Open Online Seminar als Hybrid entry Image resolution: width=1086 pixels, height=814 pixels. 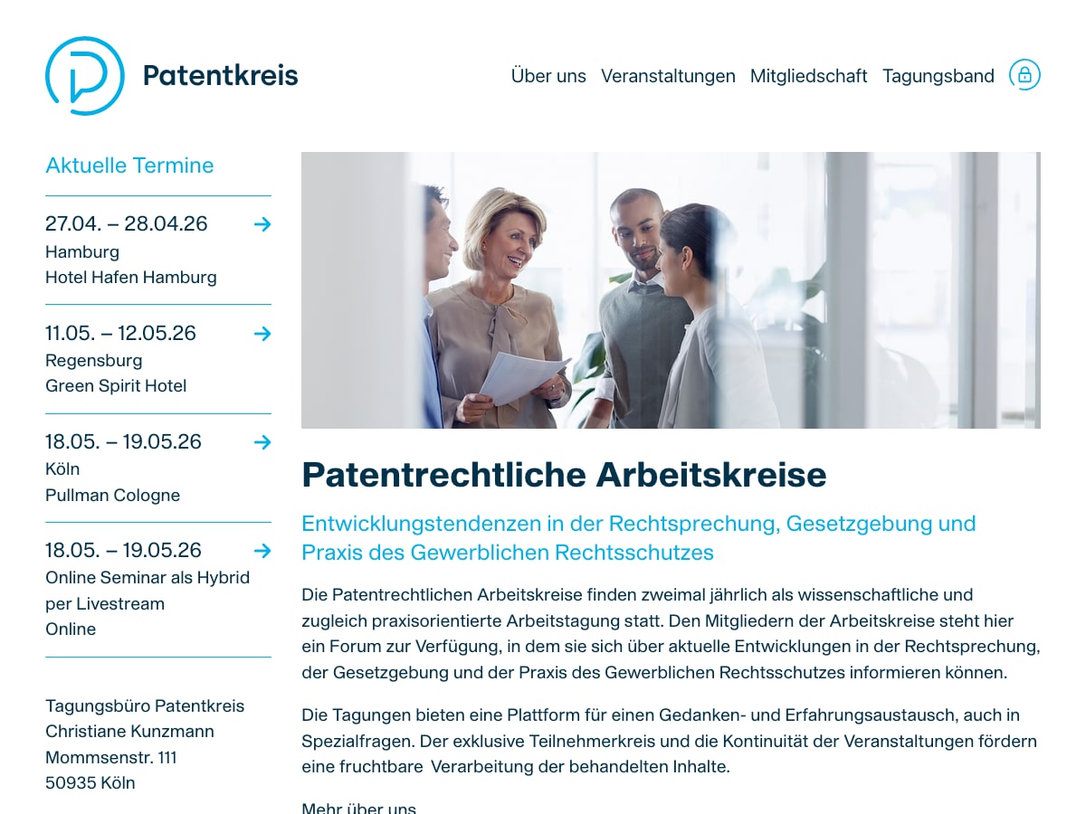click(x=148, y=578)
